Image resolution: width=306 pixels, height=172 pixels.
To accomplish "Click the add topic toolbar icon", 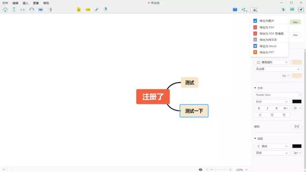I will tap(14, 10).
